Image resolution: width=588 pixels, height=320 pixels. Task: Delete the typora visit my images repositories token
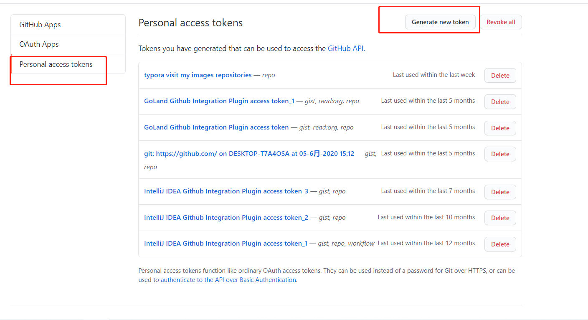(x=500, y=75)
